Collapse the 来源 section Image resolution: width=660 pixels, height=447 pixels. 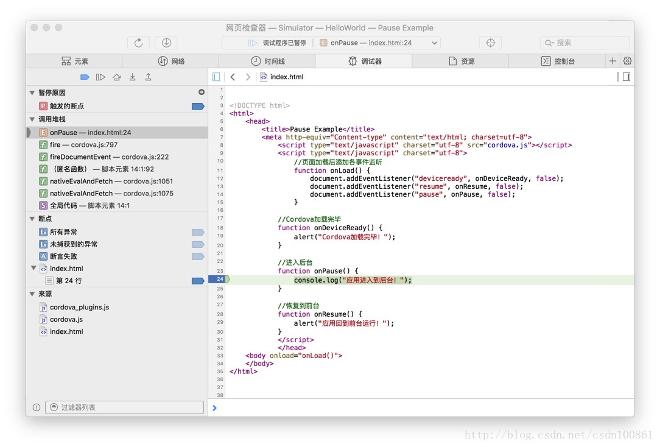point(32,294)
